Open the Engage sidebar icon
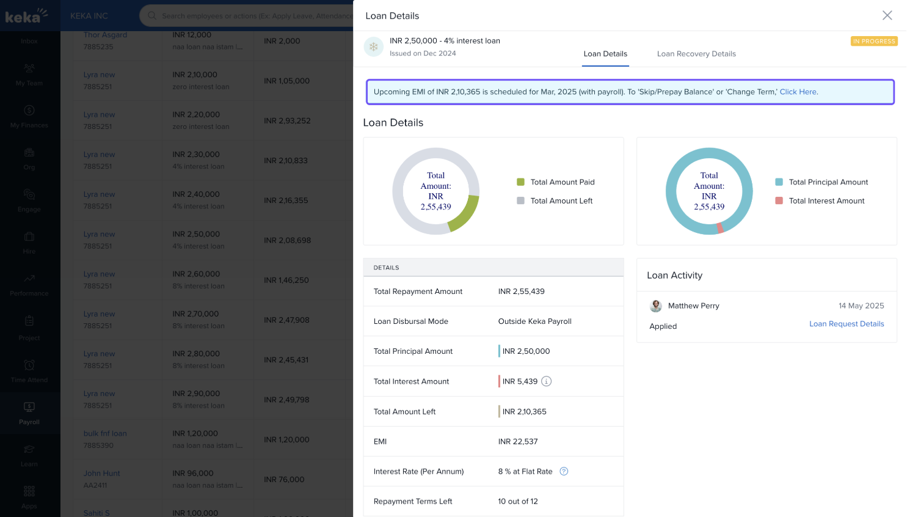This screenshot has height=517, width=918. tap(29, 195)
